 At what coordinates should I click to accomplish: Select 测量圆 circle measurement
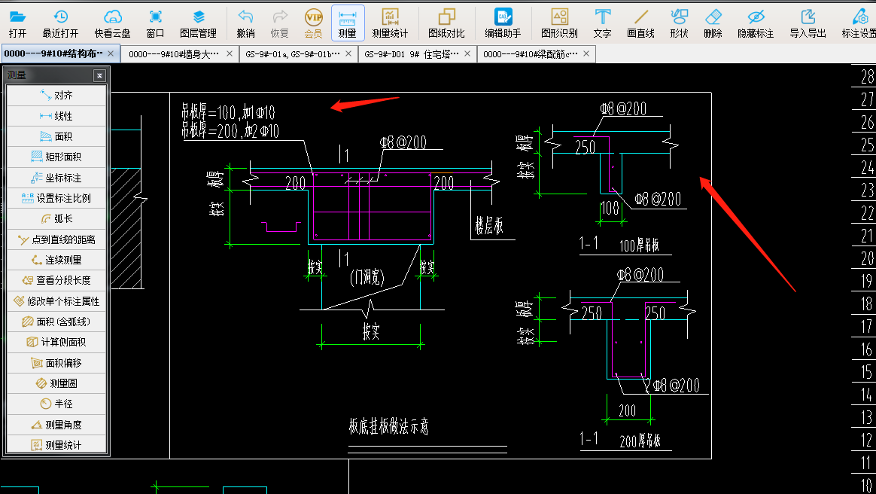pyautogui.click(x=56, y=383)
